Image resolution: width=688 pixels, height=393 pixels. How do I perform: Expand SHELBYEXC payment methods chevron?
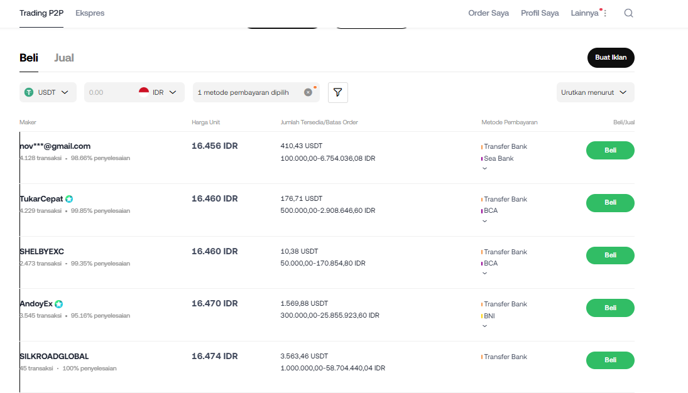[x=484, y=273]
